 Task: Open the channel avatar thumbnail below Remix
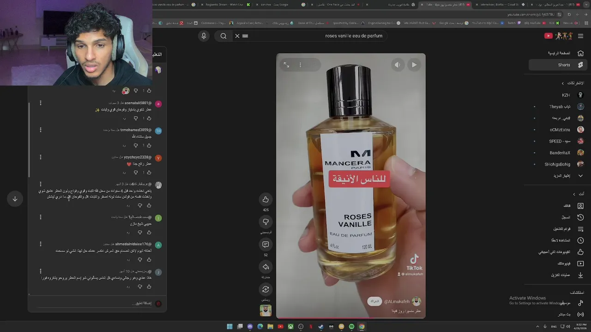[x=265, y=310]
